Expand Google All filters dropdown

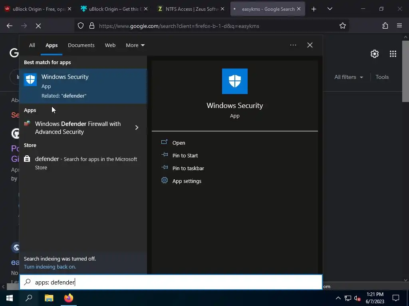click(x=348, y=77)
